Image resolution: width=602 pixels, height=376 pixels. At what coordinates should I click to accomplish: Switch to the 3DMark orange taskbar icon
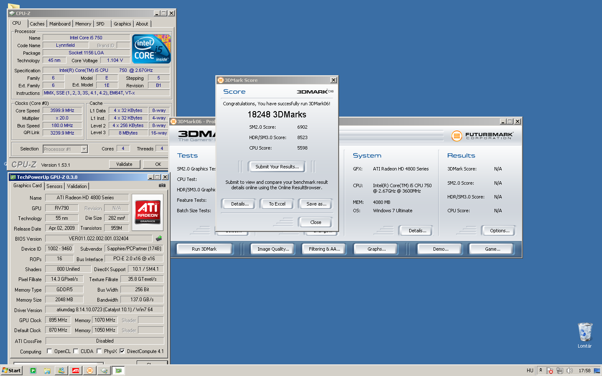click(89, 371)
